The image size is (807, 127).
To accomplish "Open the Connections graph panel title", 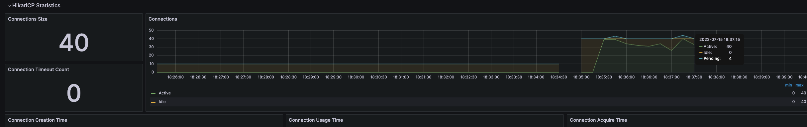I will 163,19.
